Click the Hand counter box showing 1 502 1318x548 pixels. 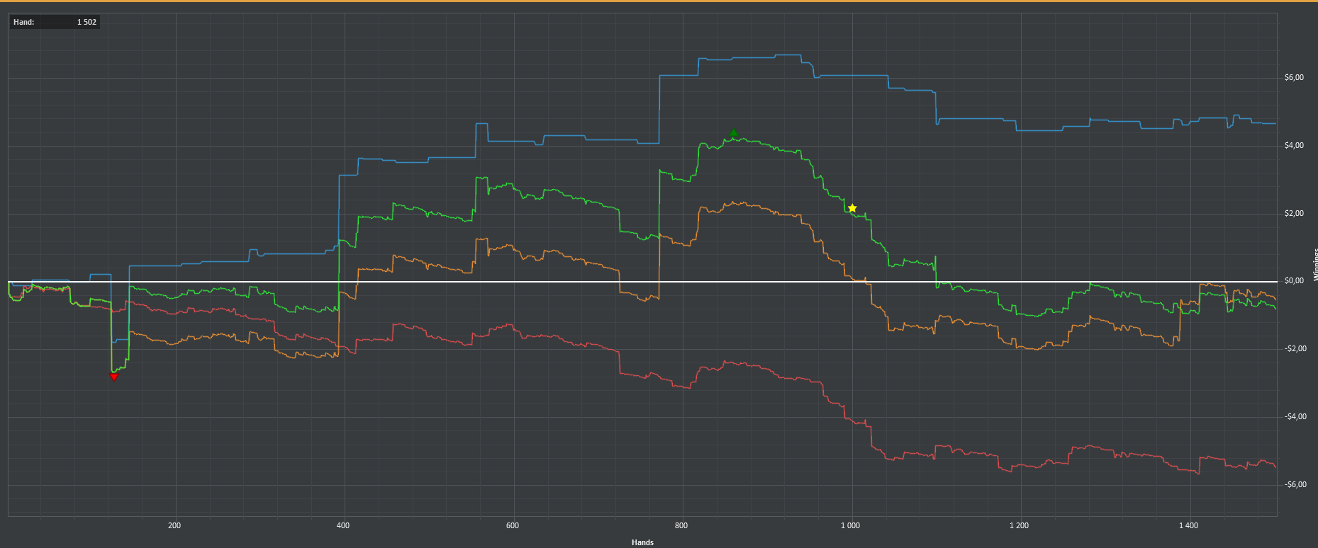[x=55, y=22]
